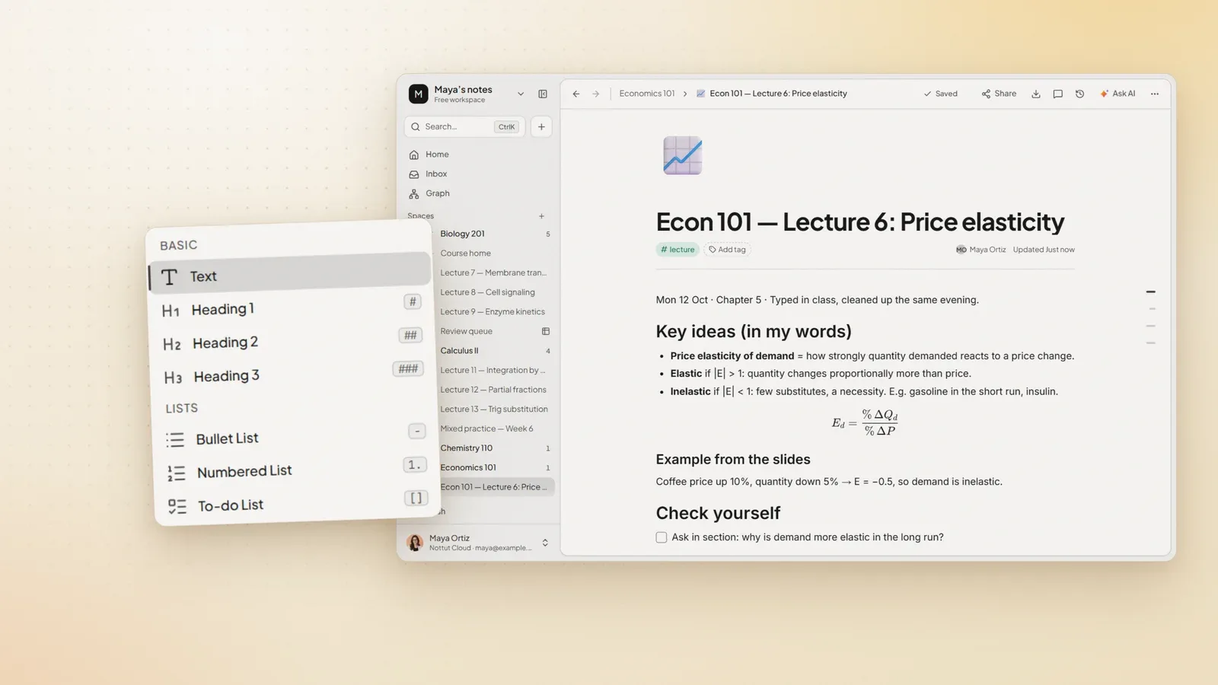Choose Heading 3 block type

293,373
